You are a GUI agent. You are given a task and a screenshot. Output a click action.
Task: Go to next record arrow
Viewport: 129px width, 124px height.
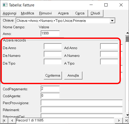[119, 121]
